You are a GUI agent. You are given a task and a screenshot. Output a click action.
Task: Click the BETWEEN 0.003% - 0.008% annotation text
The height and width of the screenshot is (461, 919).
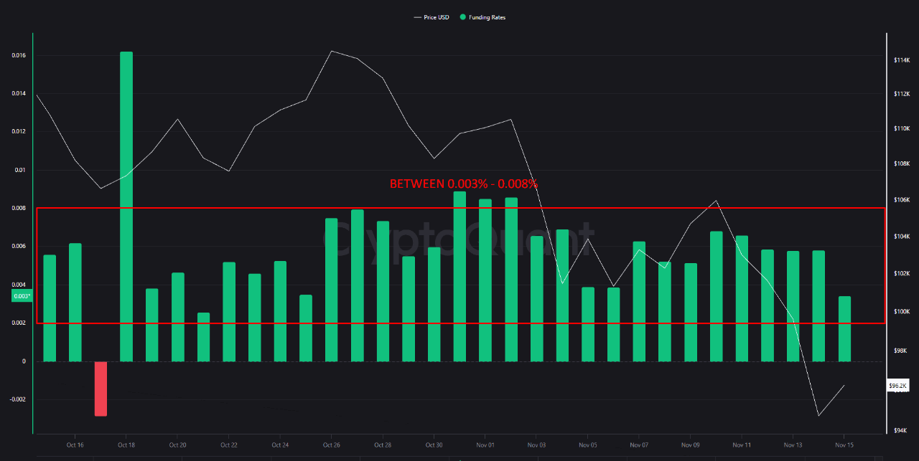point(463,184)
